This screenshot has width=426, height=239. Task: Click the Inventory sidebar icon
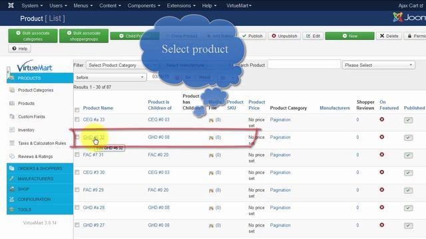[12, 130]
